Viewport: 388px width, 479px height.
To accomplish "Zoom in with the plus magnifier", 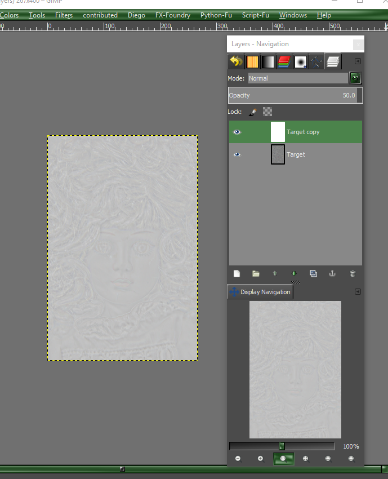I will (x=260, y=459).
